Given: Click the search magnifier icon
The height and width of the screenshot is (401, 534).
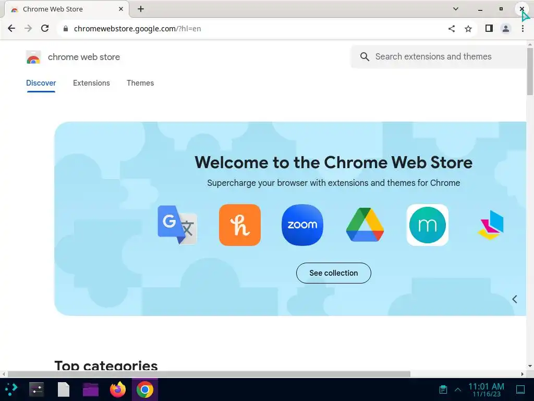Looking at the screenshot, I should 365,56.
